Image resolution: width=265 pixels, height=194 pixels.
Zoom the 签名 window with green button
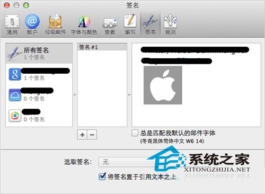coord(26,5)
